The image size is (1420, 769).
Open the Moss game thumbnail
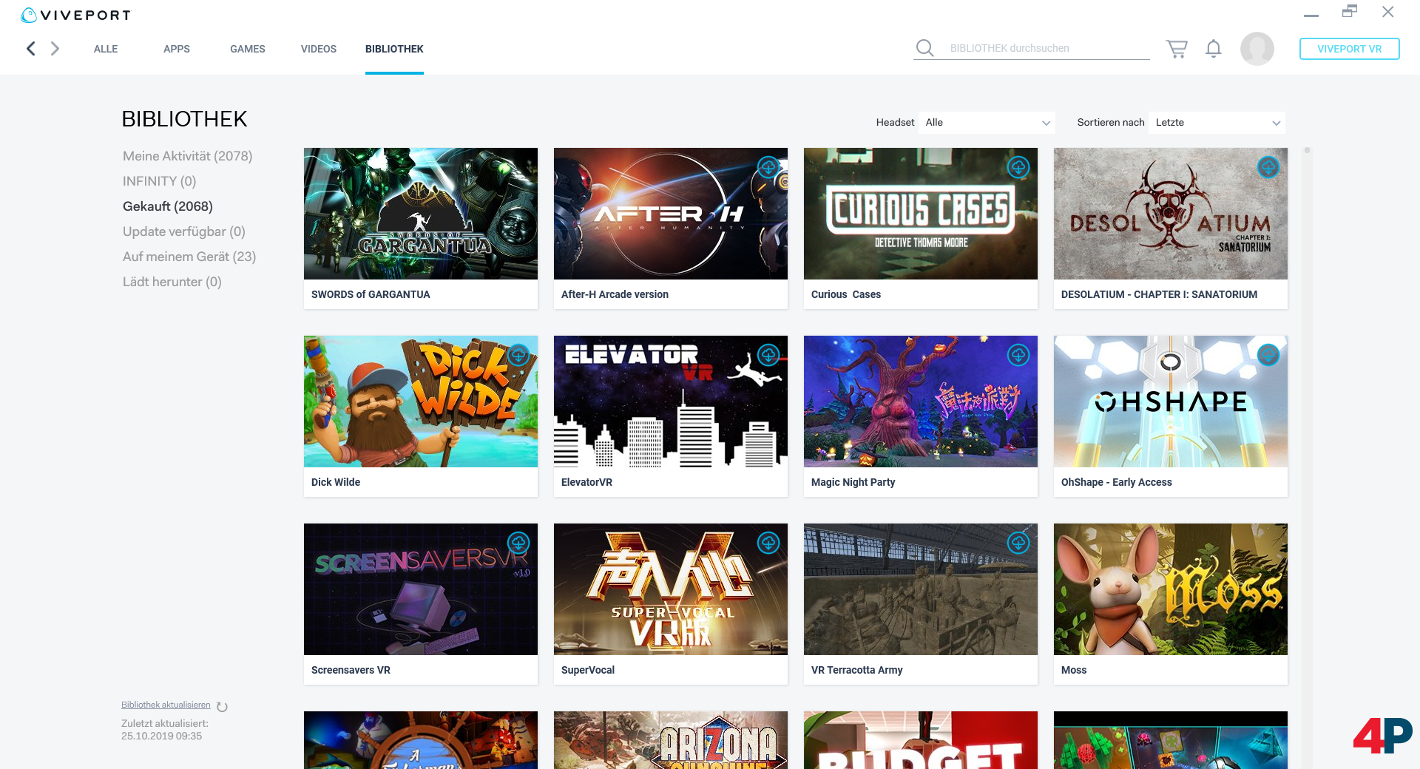(x=1170, y=589)
